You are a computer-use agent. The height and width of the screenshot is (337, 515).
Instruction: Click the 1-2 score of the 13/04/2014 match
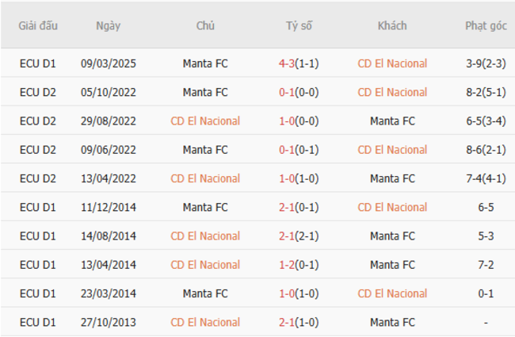pyautogui.click(x=288, y=265)
